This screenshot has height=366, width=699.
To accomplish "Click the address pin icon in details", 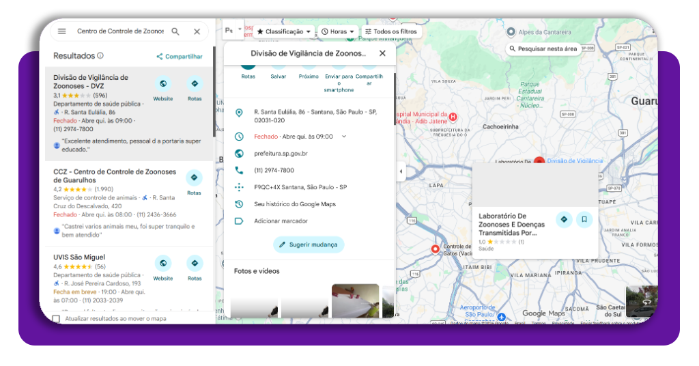I will 239,113.
